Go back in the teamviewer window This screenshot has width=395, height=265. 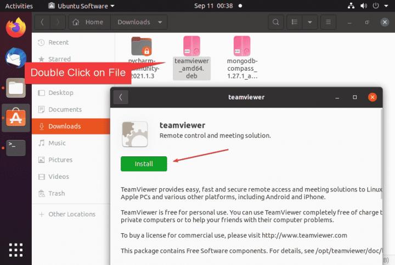(120, 97)
